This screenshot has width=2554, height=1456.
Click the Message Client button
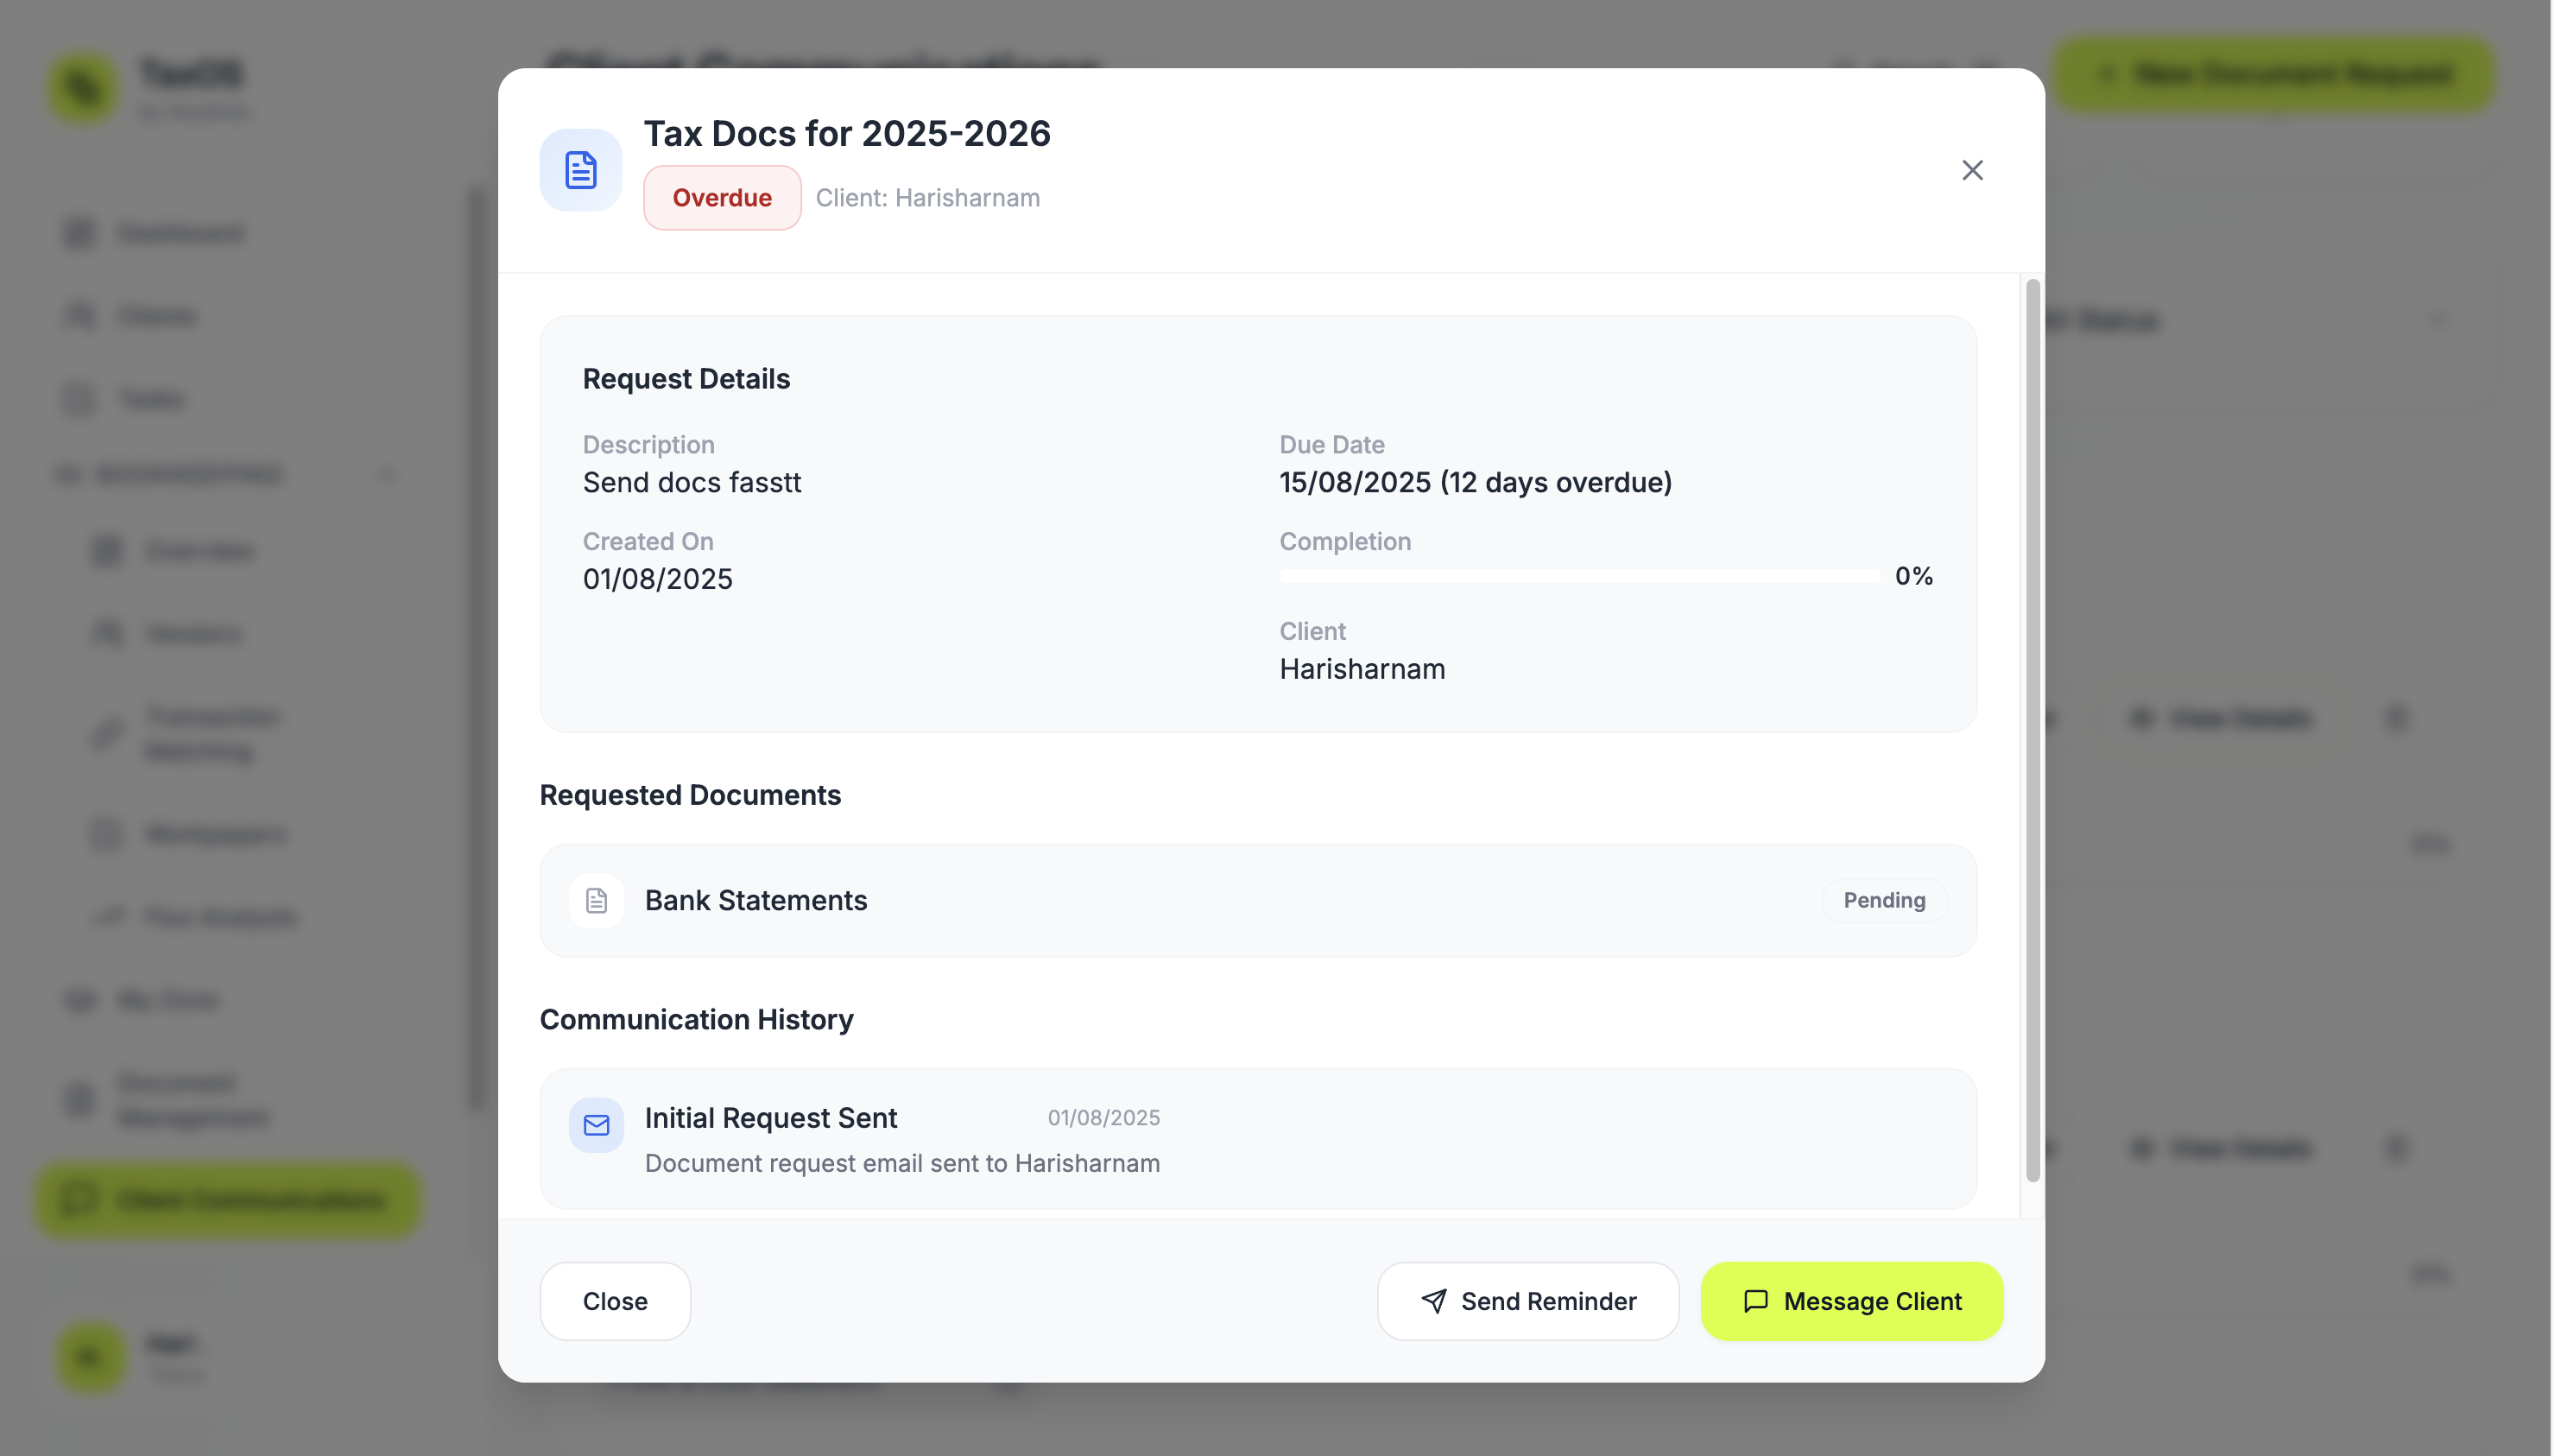click(x=1851, y=1301)
